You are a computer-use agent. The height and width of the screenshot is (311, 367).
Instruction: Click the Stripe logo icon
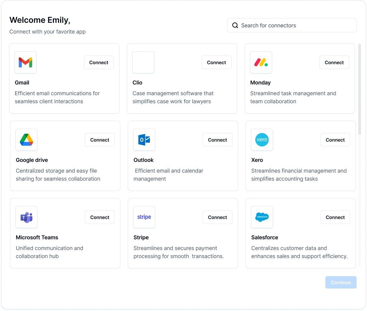coord(144,217)
